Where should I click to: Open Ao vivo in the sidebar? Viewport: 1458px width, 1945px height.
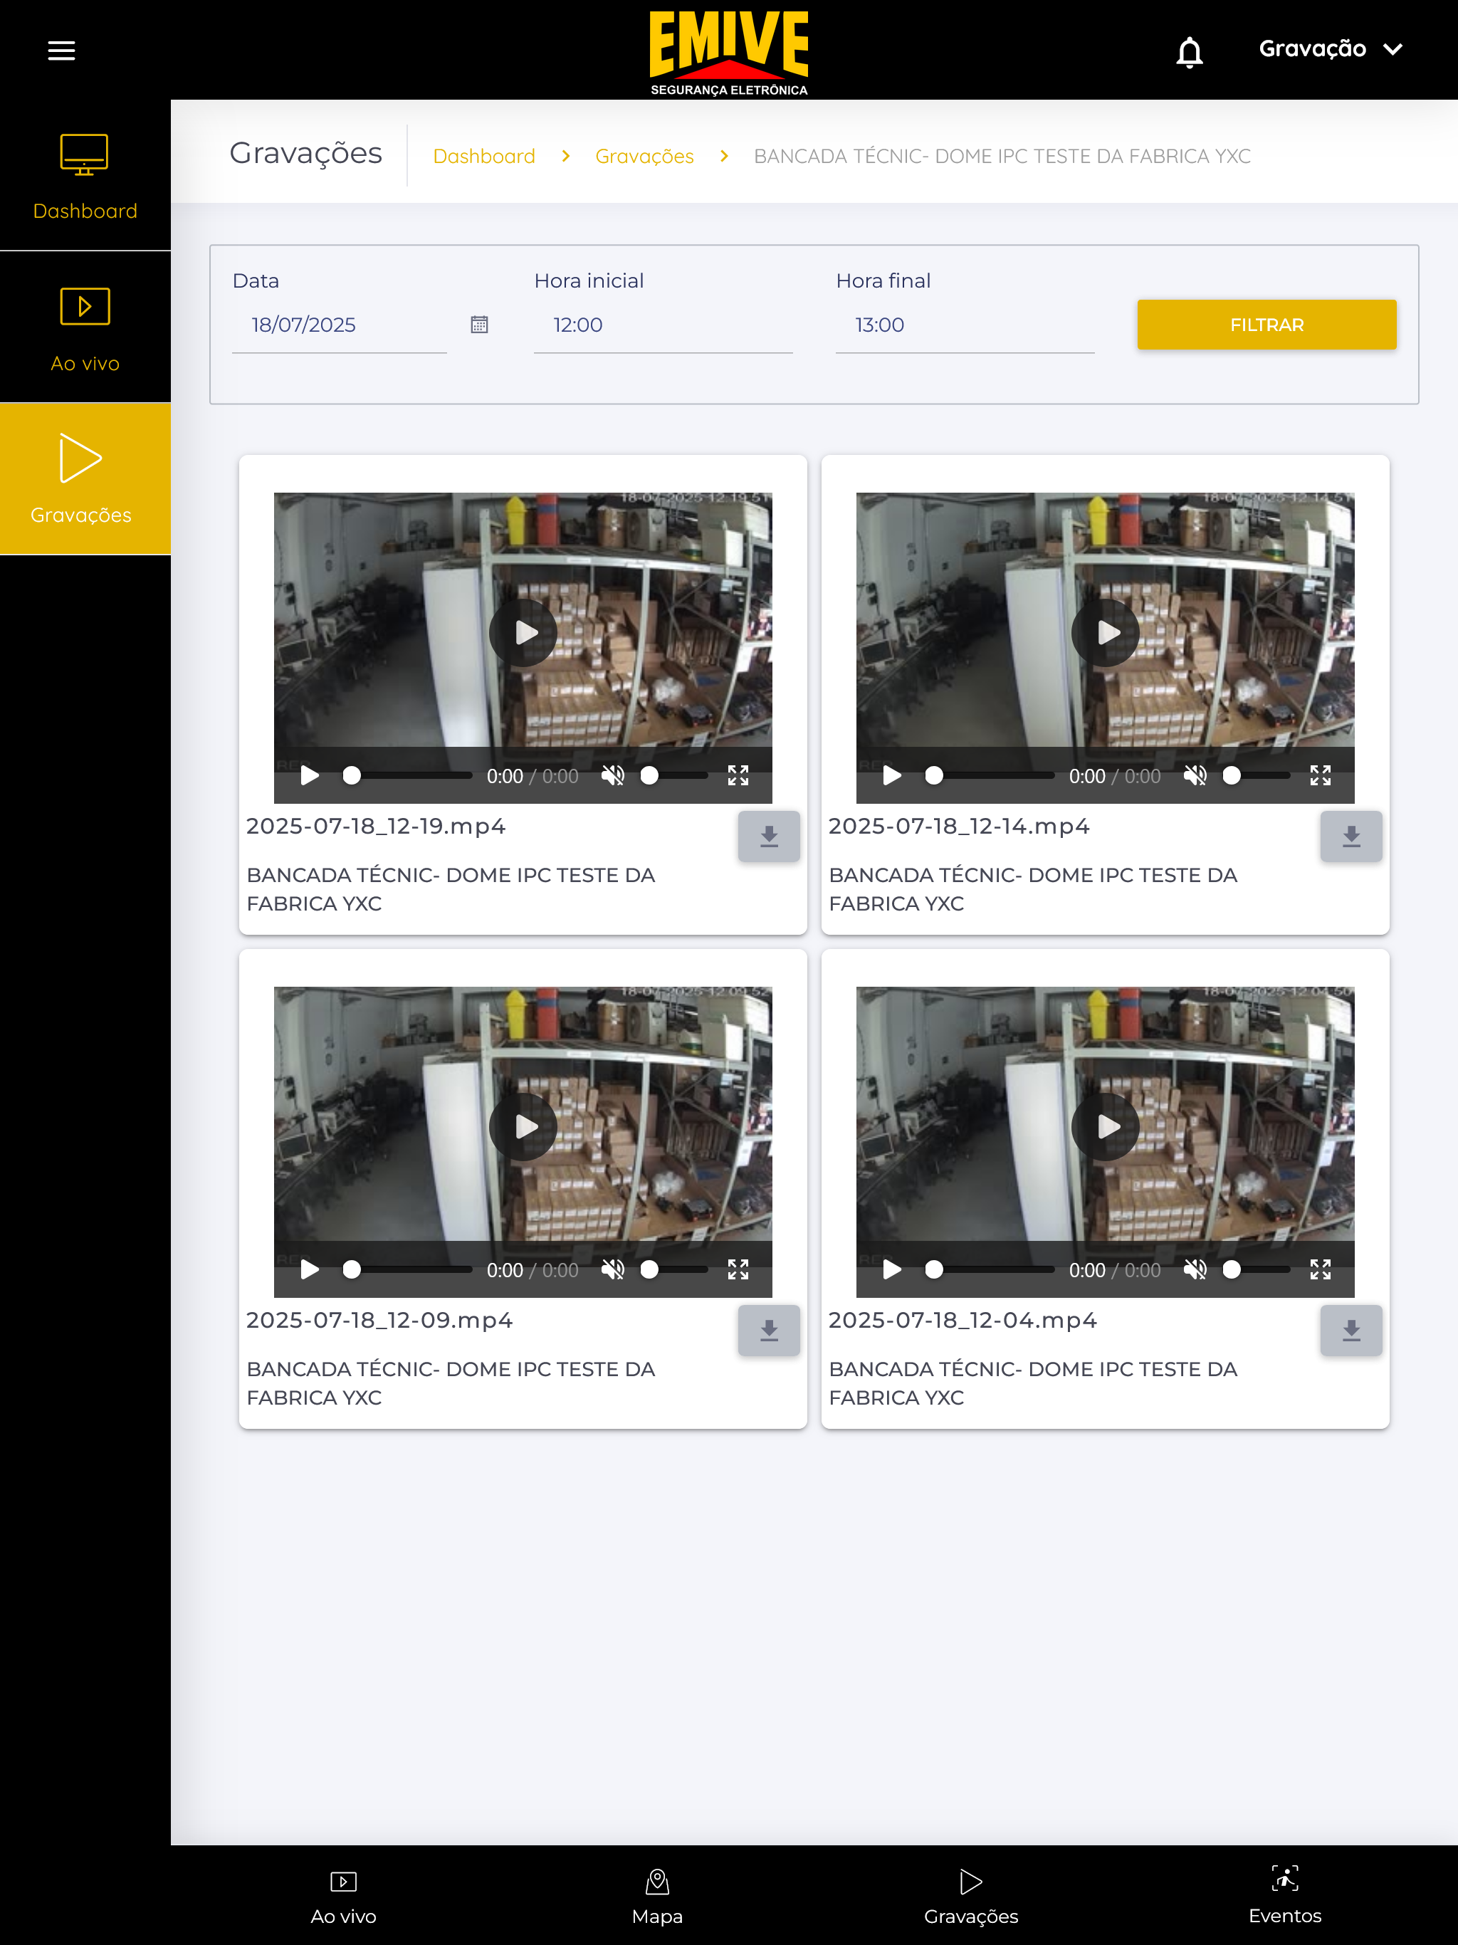(85, 328)
